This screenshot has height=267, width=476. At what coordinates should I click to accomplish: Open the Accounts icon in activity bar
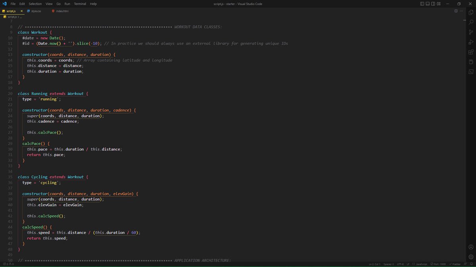pos(471,247)
